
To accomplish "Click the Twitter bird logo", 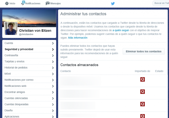I will (x=113, y=4).
